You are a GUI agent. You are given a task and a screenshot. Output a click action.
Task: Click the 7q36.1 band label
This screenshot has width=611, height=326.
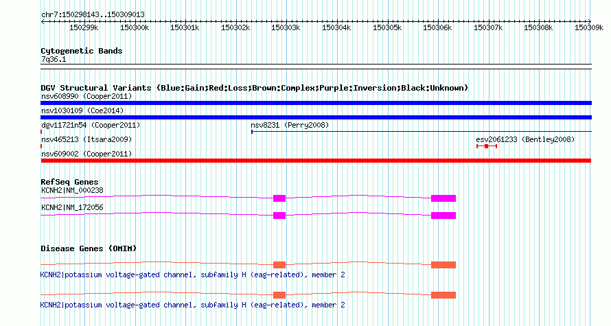click(54, 60)
